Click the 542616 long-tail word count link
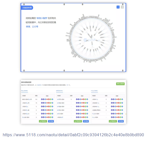 pos(39,85)
